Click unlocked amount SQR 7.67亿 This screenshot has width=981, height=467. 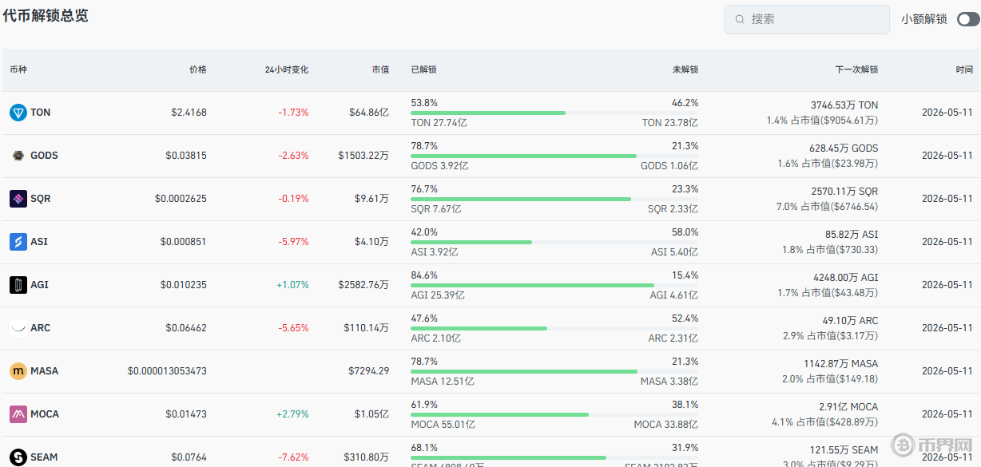coord(436,209)
